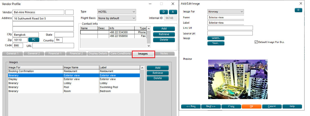Click the empty URL field
The image size is (310, 116).
click(53, 45)
